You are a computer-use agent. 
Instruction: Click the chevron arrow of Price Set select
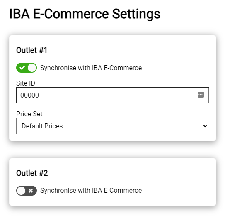tap(205, 126)
